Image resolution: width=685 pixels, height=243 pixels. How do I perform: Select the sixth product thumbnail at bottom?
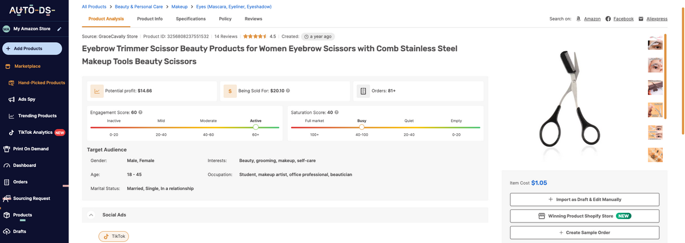pos(655,154)
